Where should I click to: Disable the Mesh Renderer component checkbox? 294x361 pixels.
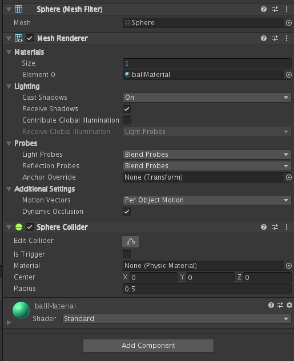click(x=30, y=38)
